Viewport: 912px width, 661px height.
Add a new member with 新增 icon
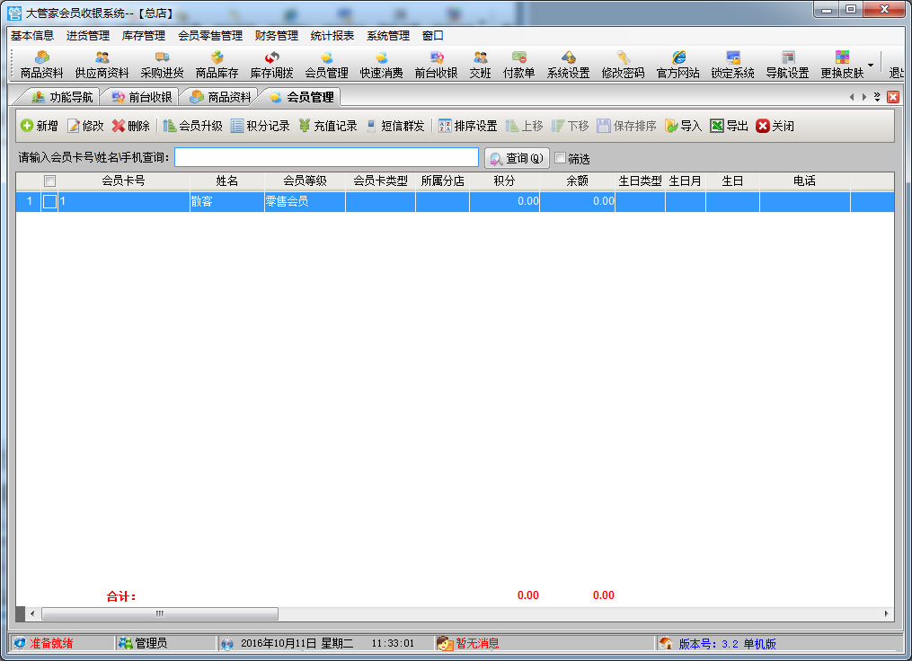pyautogui.click(x=40, y=125)
